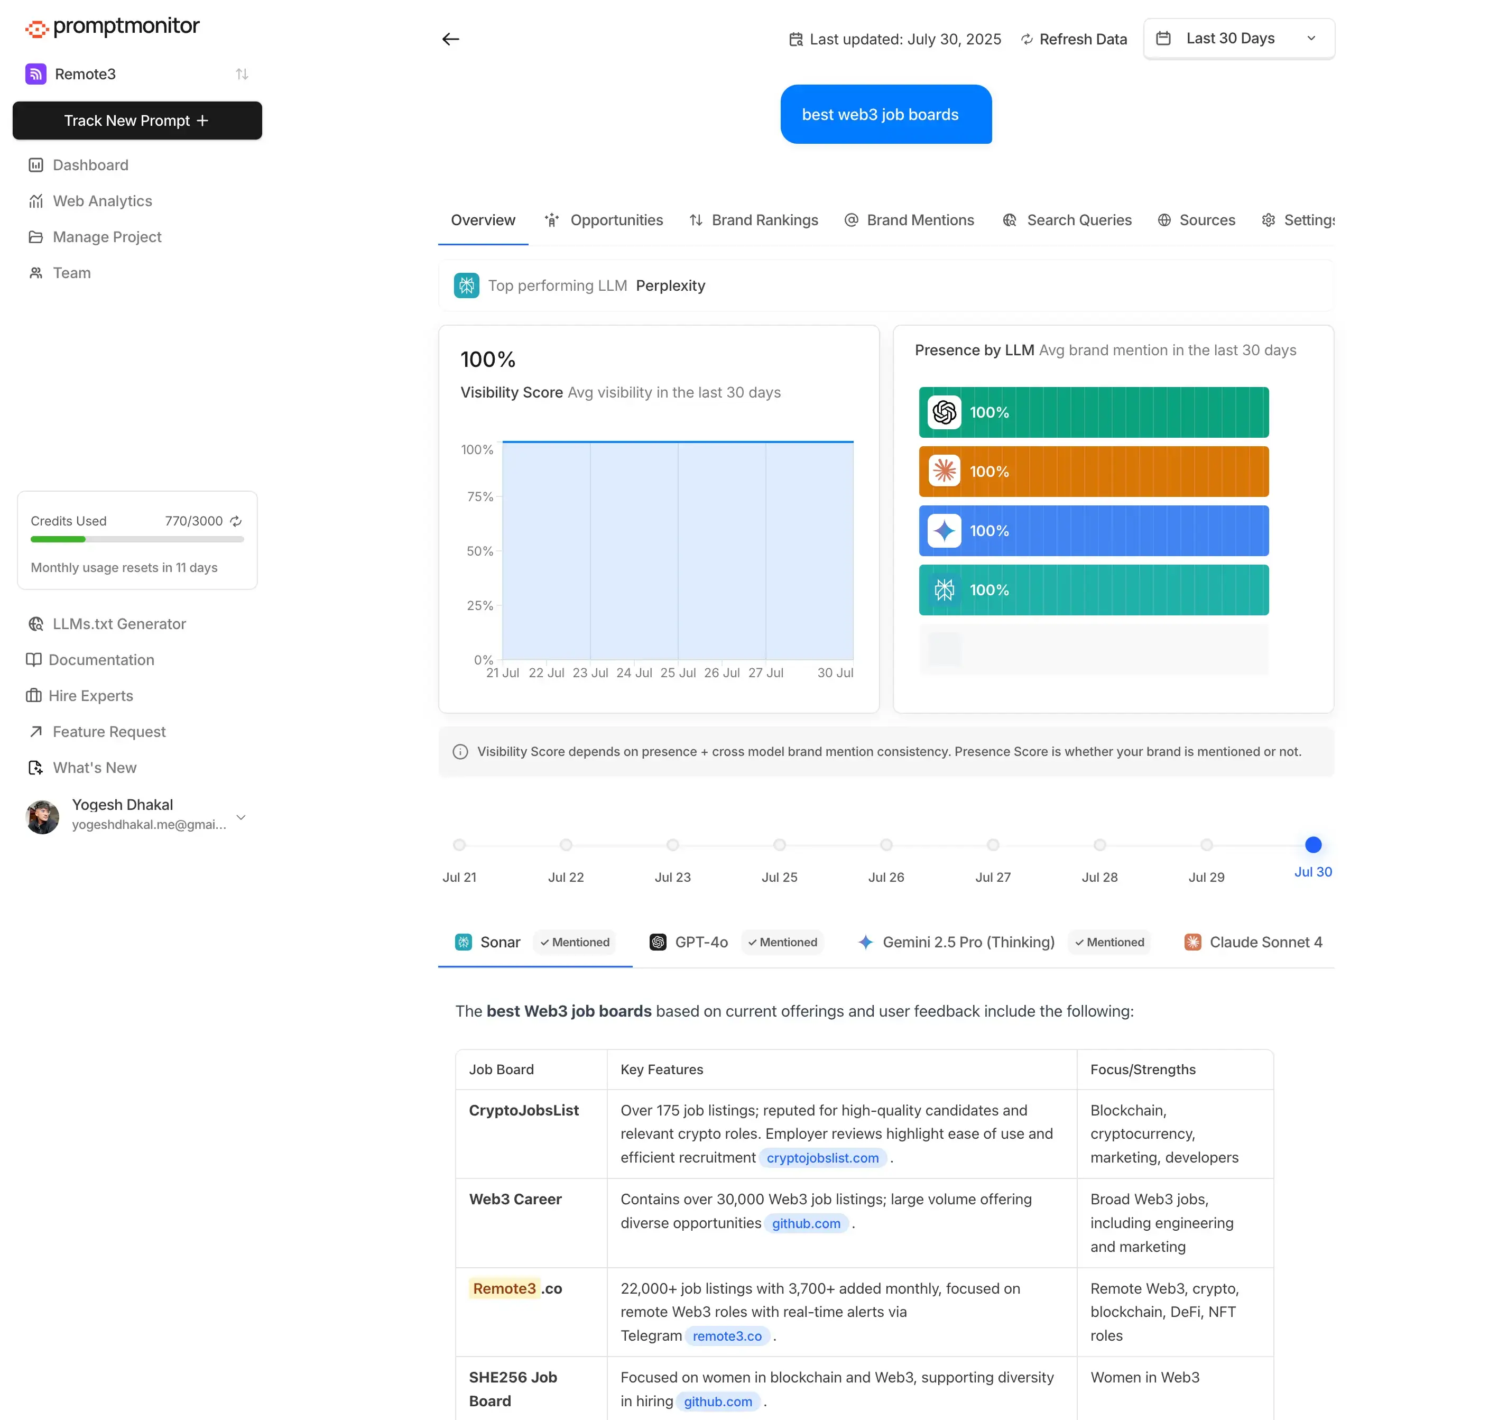The height and width of the screenshot is (1420, 1498).
Task: Click the Perplexity top performing LLM icon
Action: tap(467, 285)
